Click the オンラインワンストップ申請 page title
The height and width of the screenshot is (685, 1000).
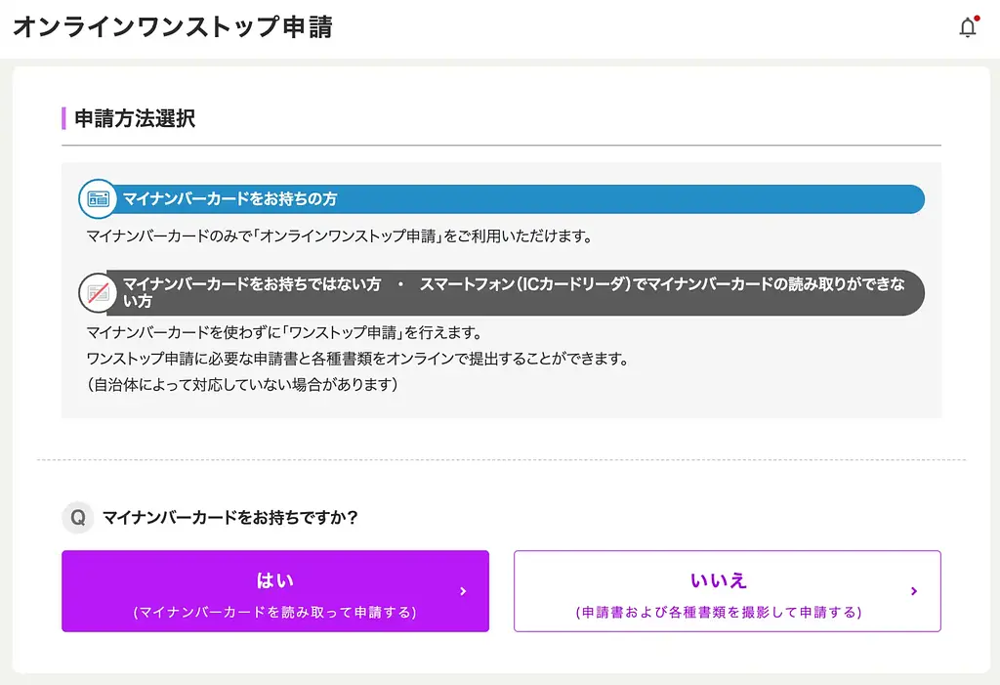tap(172, 27)
